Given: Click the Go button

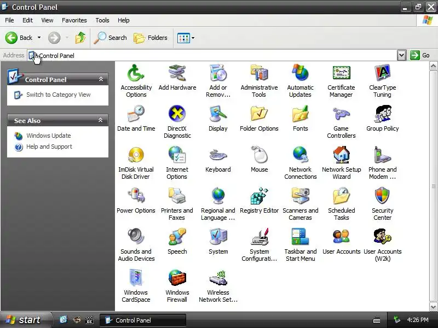Looking at the screenshot, I should (x=420, y=55).
